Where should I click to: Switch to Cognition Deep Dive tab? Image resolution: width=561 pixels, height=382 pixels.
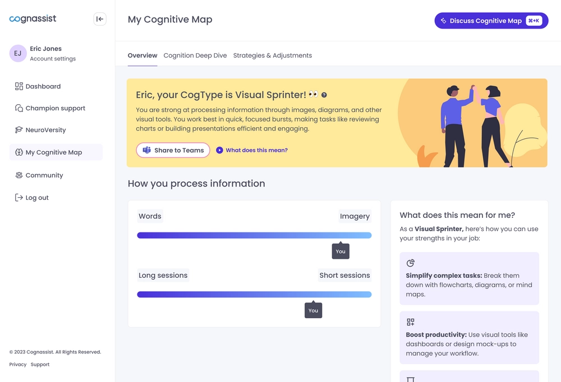pos(195,55)
